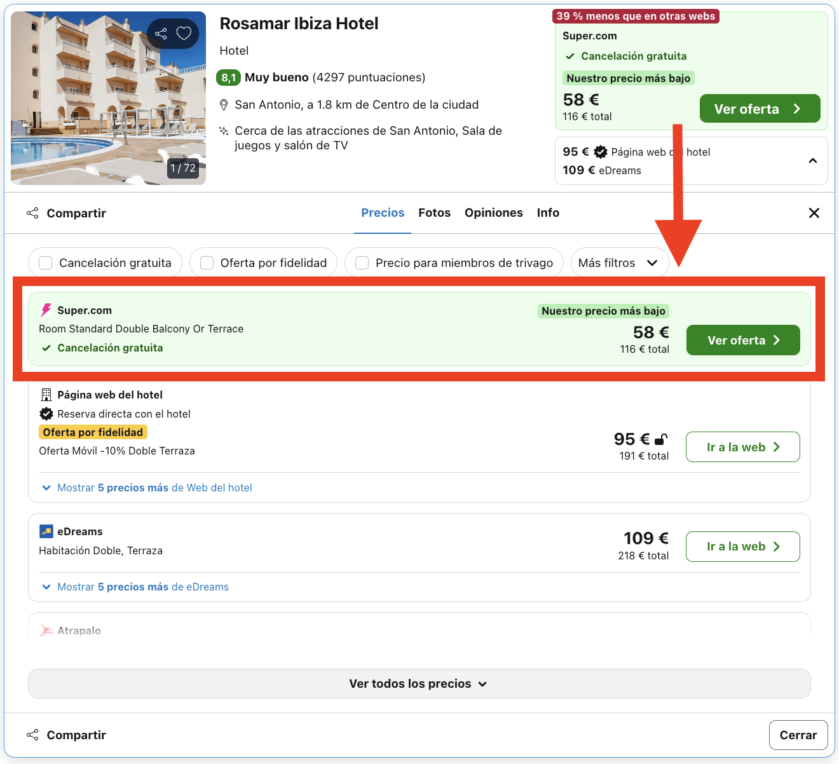The width and height of the screenshot is (839, 764).
Task: Switch to the Fotos tab
Action: pos(434,213)
